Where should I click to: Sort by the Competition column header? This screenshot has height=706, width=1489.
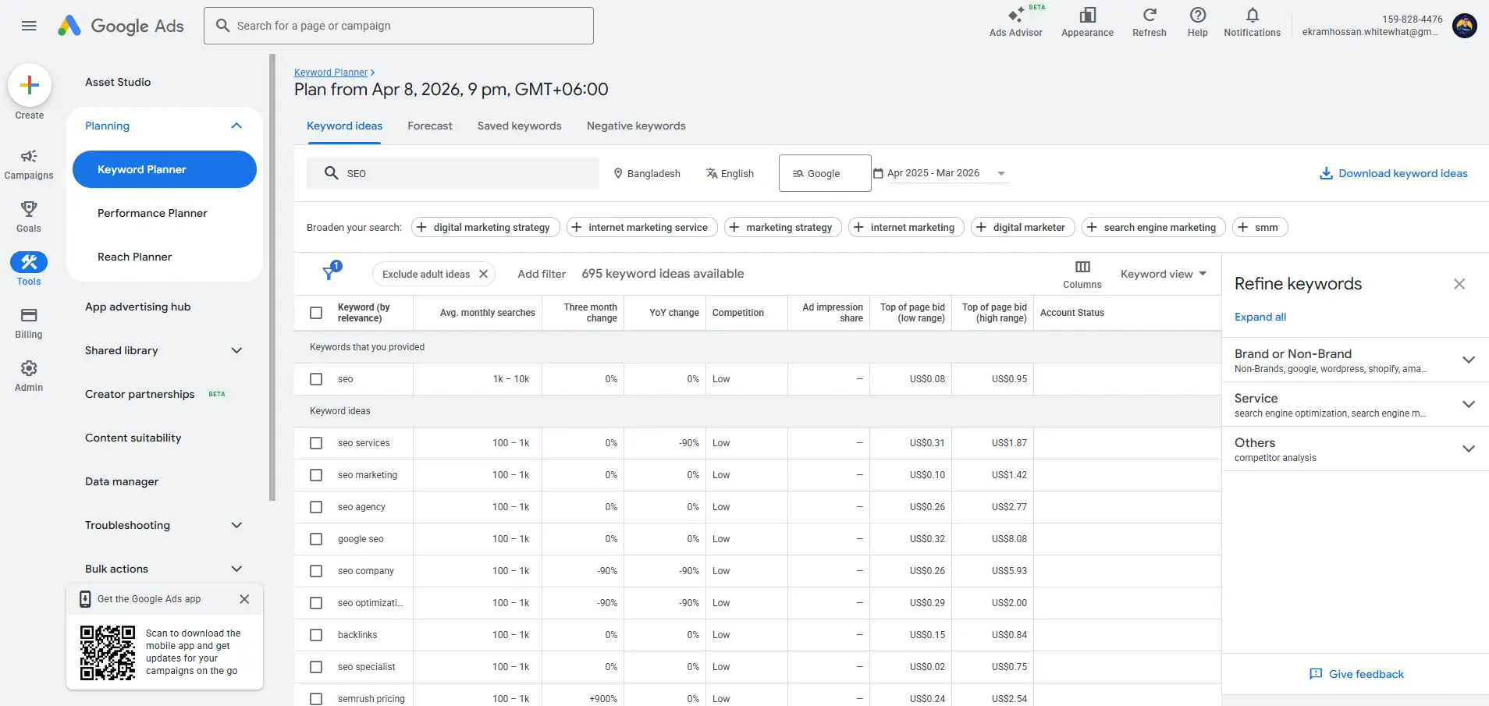click(738, 313)
